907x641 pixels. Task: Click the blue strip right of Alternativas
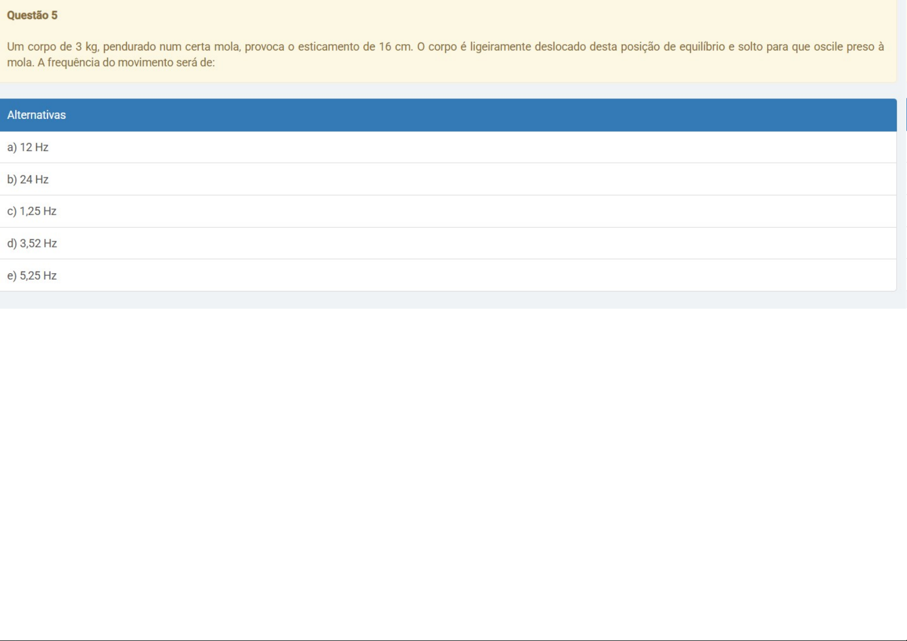[905, 115]
